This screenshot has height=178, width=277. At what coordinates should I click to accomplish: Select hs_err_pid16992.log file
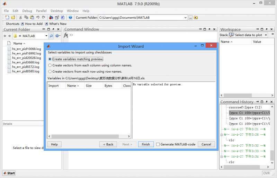coord(27,53)
